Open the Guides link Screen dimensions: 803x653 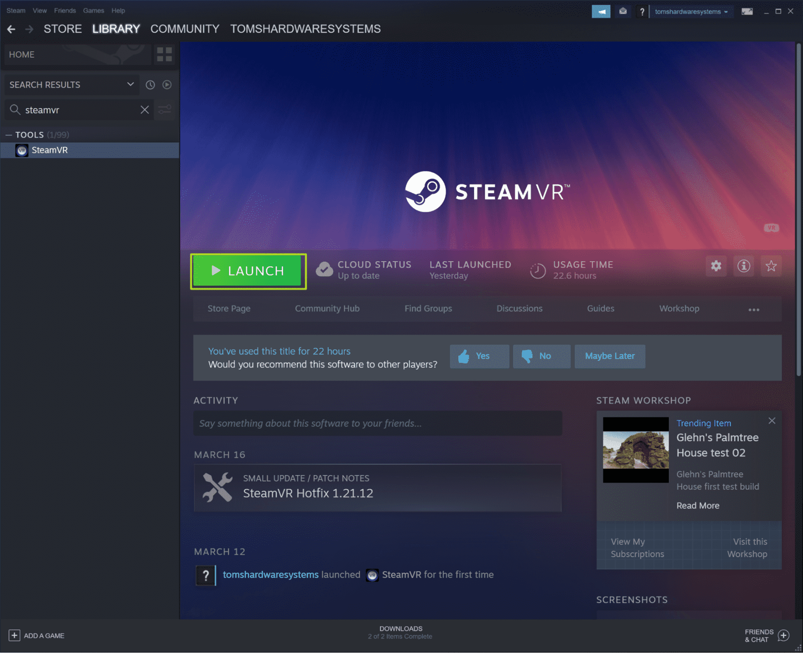click(x=601, y=309)
